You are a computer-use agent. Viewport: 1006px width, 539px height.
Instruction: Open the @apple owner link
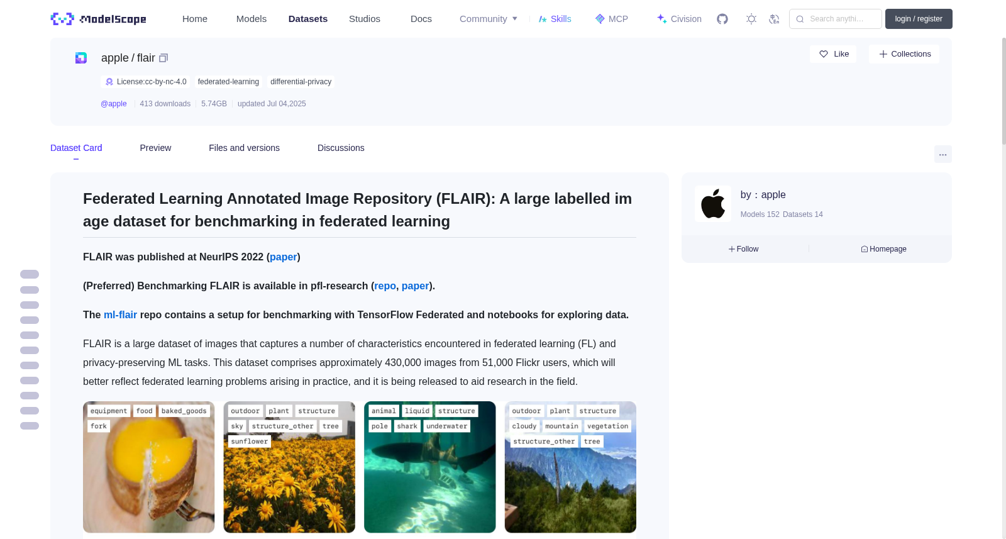pos(114,104)
